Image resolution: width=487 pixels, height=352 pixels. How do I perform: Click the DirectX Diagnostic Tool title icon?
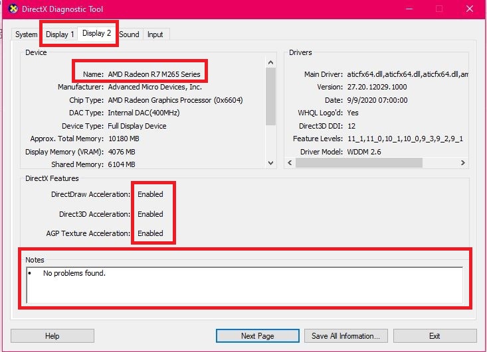pyautogui.click(x=13, y=9)
